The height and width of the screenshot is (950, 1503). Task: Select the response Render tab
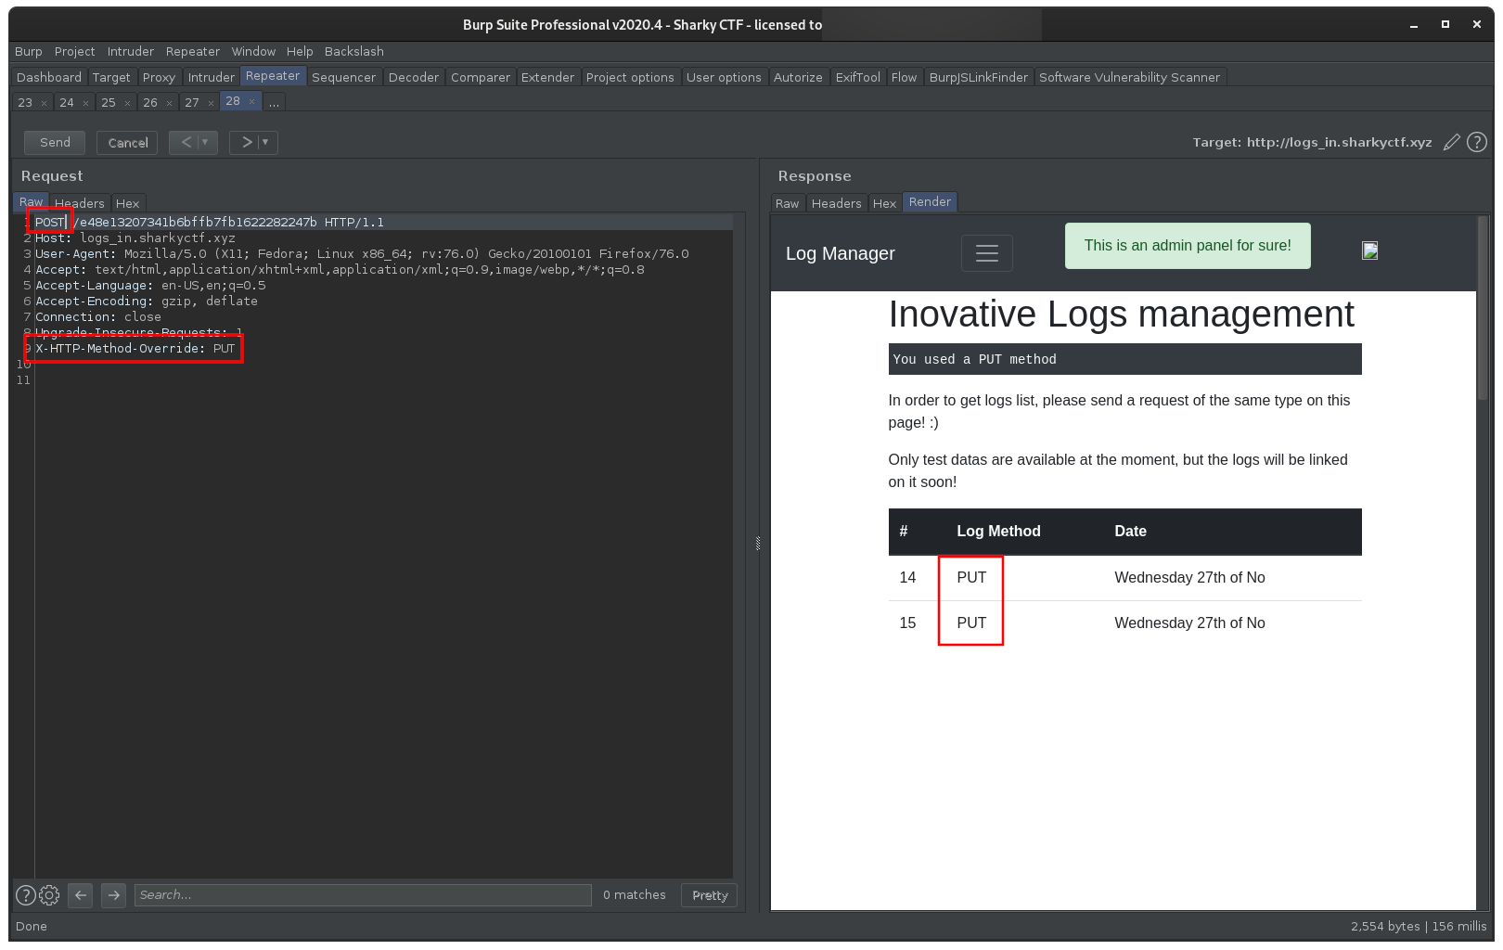pos(930,202)
